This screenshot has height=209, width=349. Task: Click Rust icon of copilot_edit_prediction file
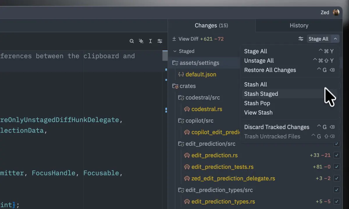pos(187,132)
